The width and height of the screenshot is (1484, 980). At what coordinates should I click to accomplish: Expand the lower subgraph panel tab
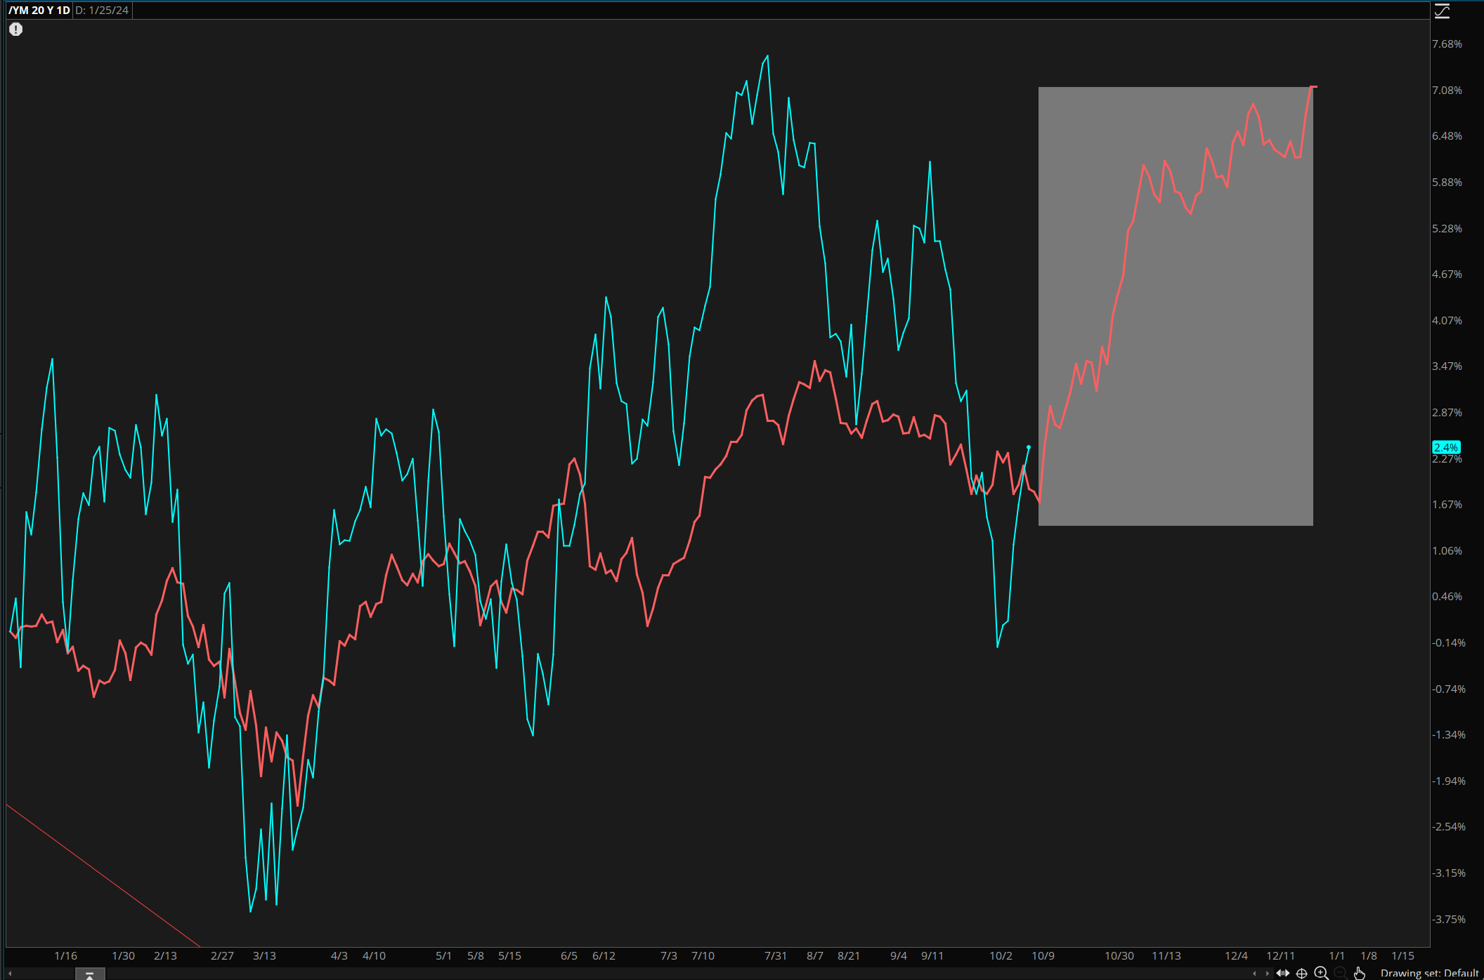pyautogui.click(x=90, y=974)
